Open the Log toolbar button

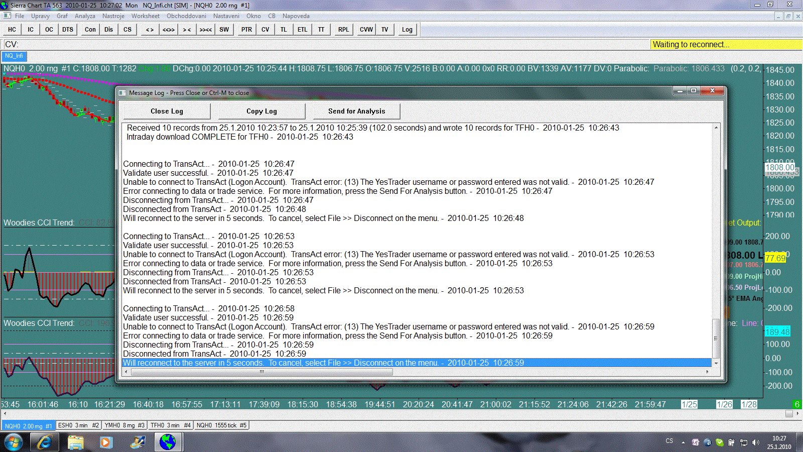(x=407, y=30)
